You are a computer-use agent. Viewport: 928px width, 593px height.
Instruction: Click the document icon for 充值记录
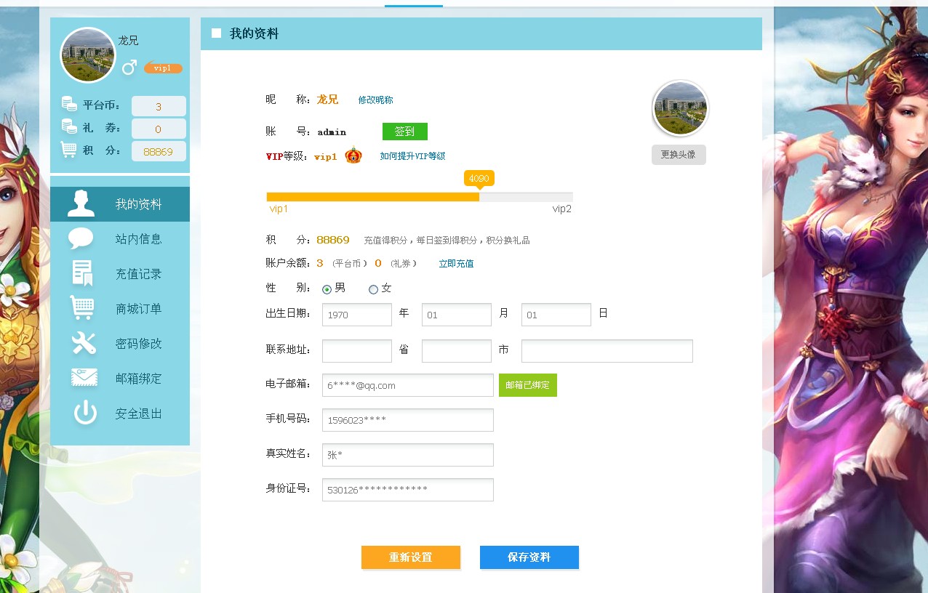[x=82, y=273]
